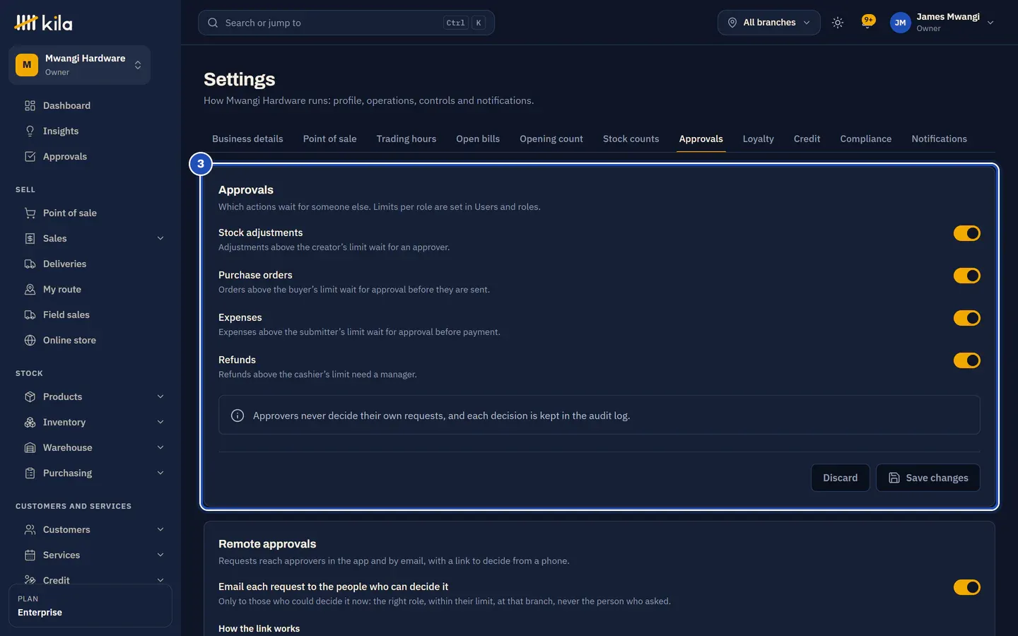Image resolution: width=1018 pixels, height=636 pixels.
Task: Switch theme with the sun icon
Action: coord(838,23)
